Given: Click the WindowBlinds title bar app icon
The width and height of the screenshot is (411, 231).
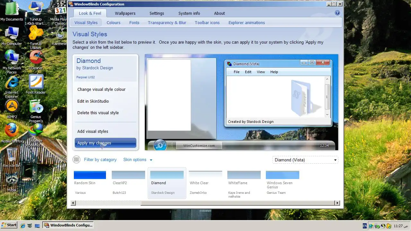Looking at the screenshot, I should pos(71,4).
